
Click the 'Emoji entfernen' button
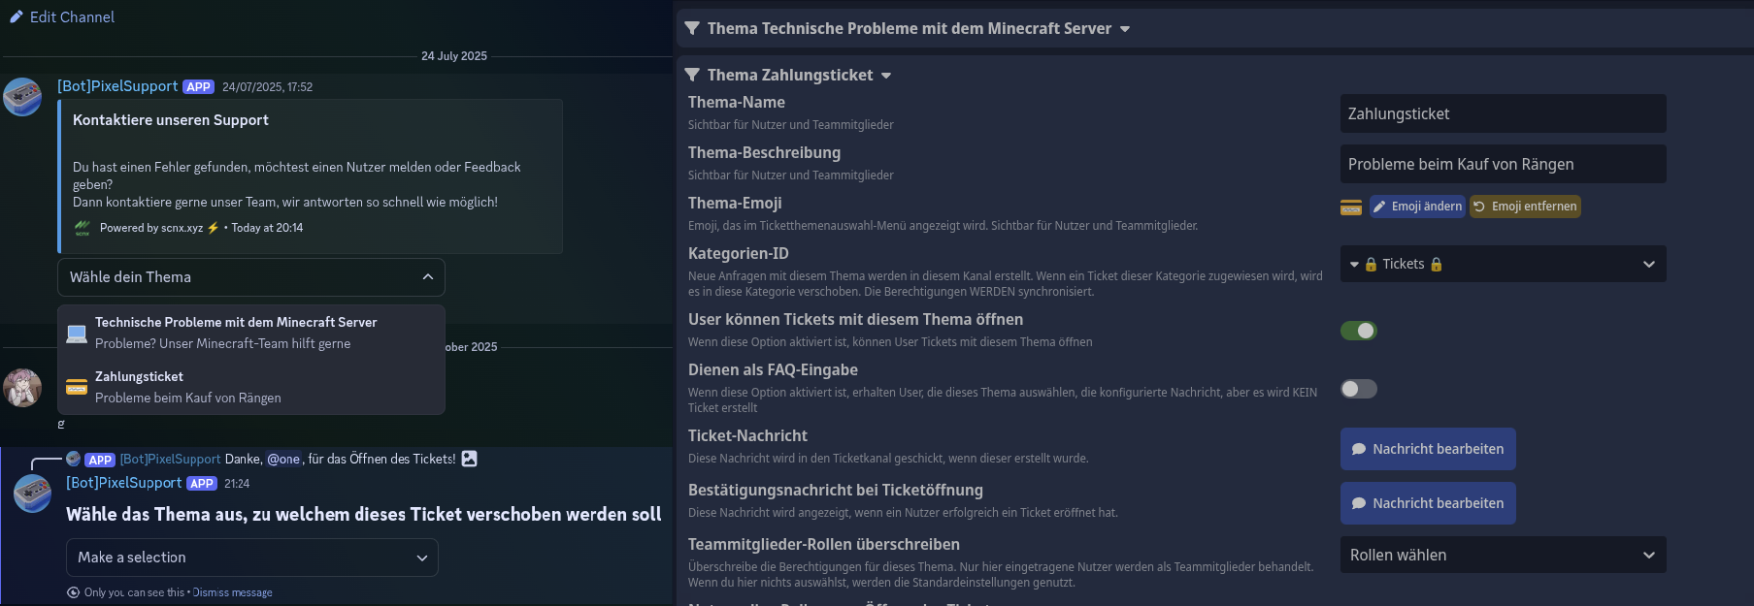coord(1524,207)
